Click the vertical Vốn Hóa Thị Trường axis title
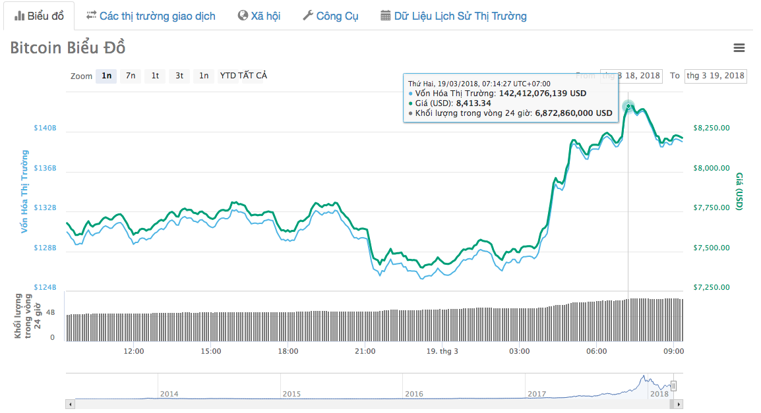The height and width of the screenshot is (413, 761). click(24, 192)
